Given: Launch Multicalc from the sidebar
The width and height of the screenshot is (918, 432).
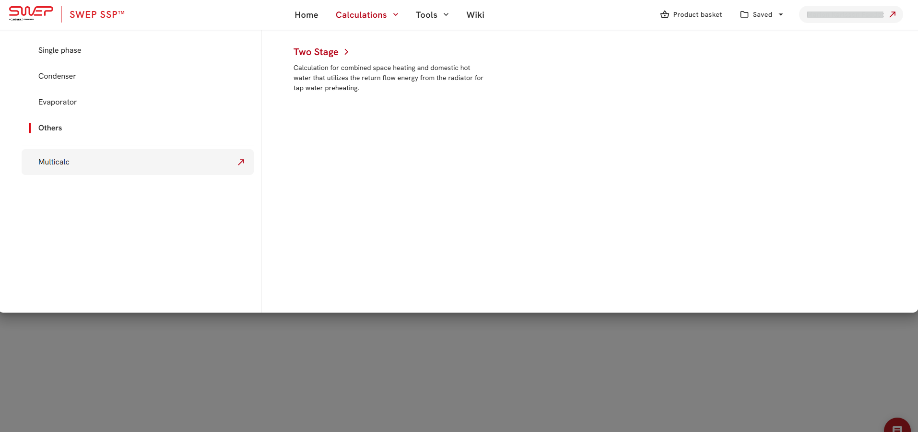Looking at the screenshot, I should (x=54, y=162).
